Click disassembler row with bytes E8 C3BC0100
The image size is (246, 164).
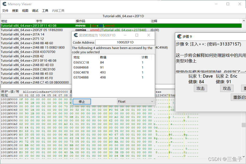pyautogui.click(x=36, y=69)
